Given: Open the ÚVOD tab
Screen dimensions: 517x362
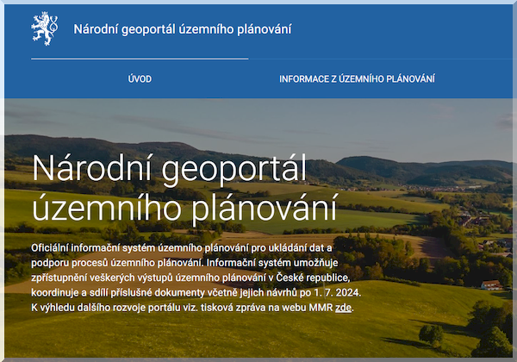Looking at the screenshot, I should tap(140, 79).
